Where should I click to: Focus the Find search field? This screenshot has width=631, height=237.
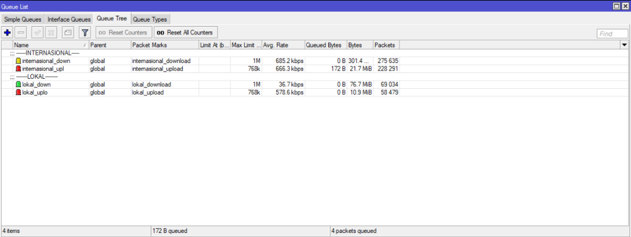(612, 34)
